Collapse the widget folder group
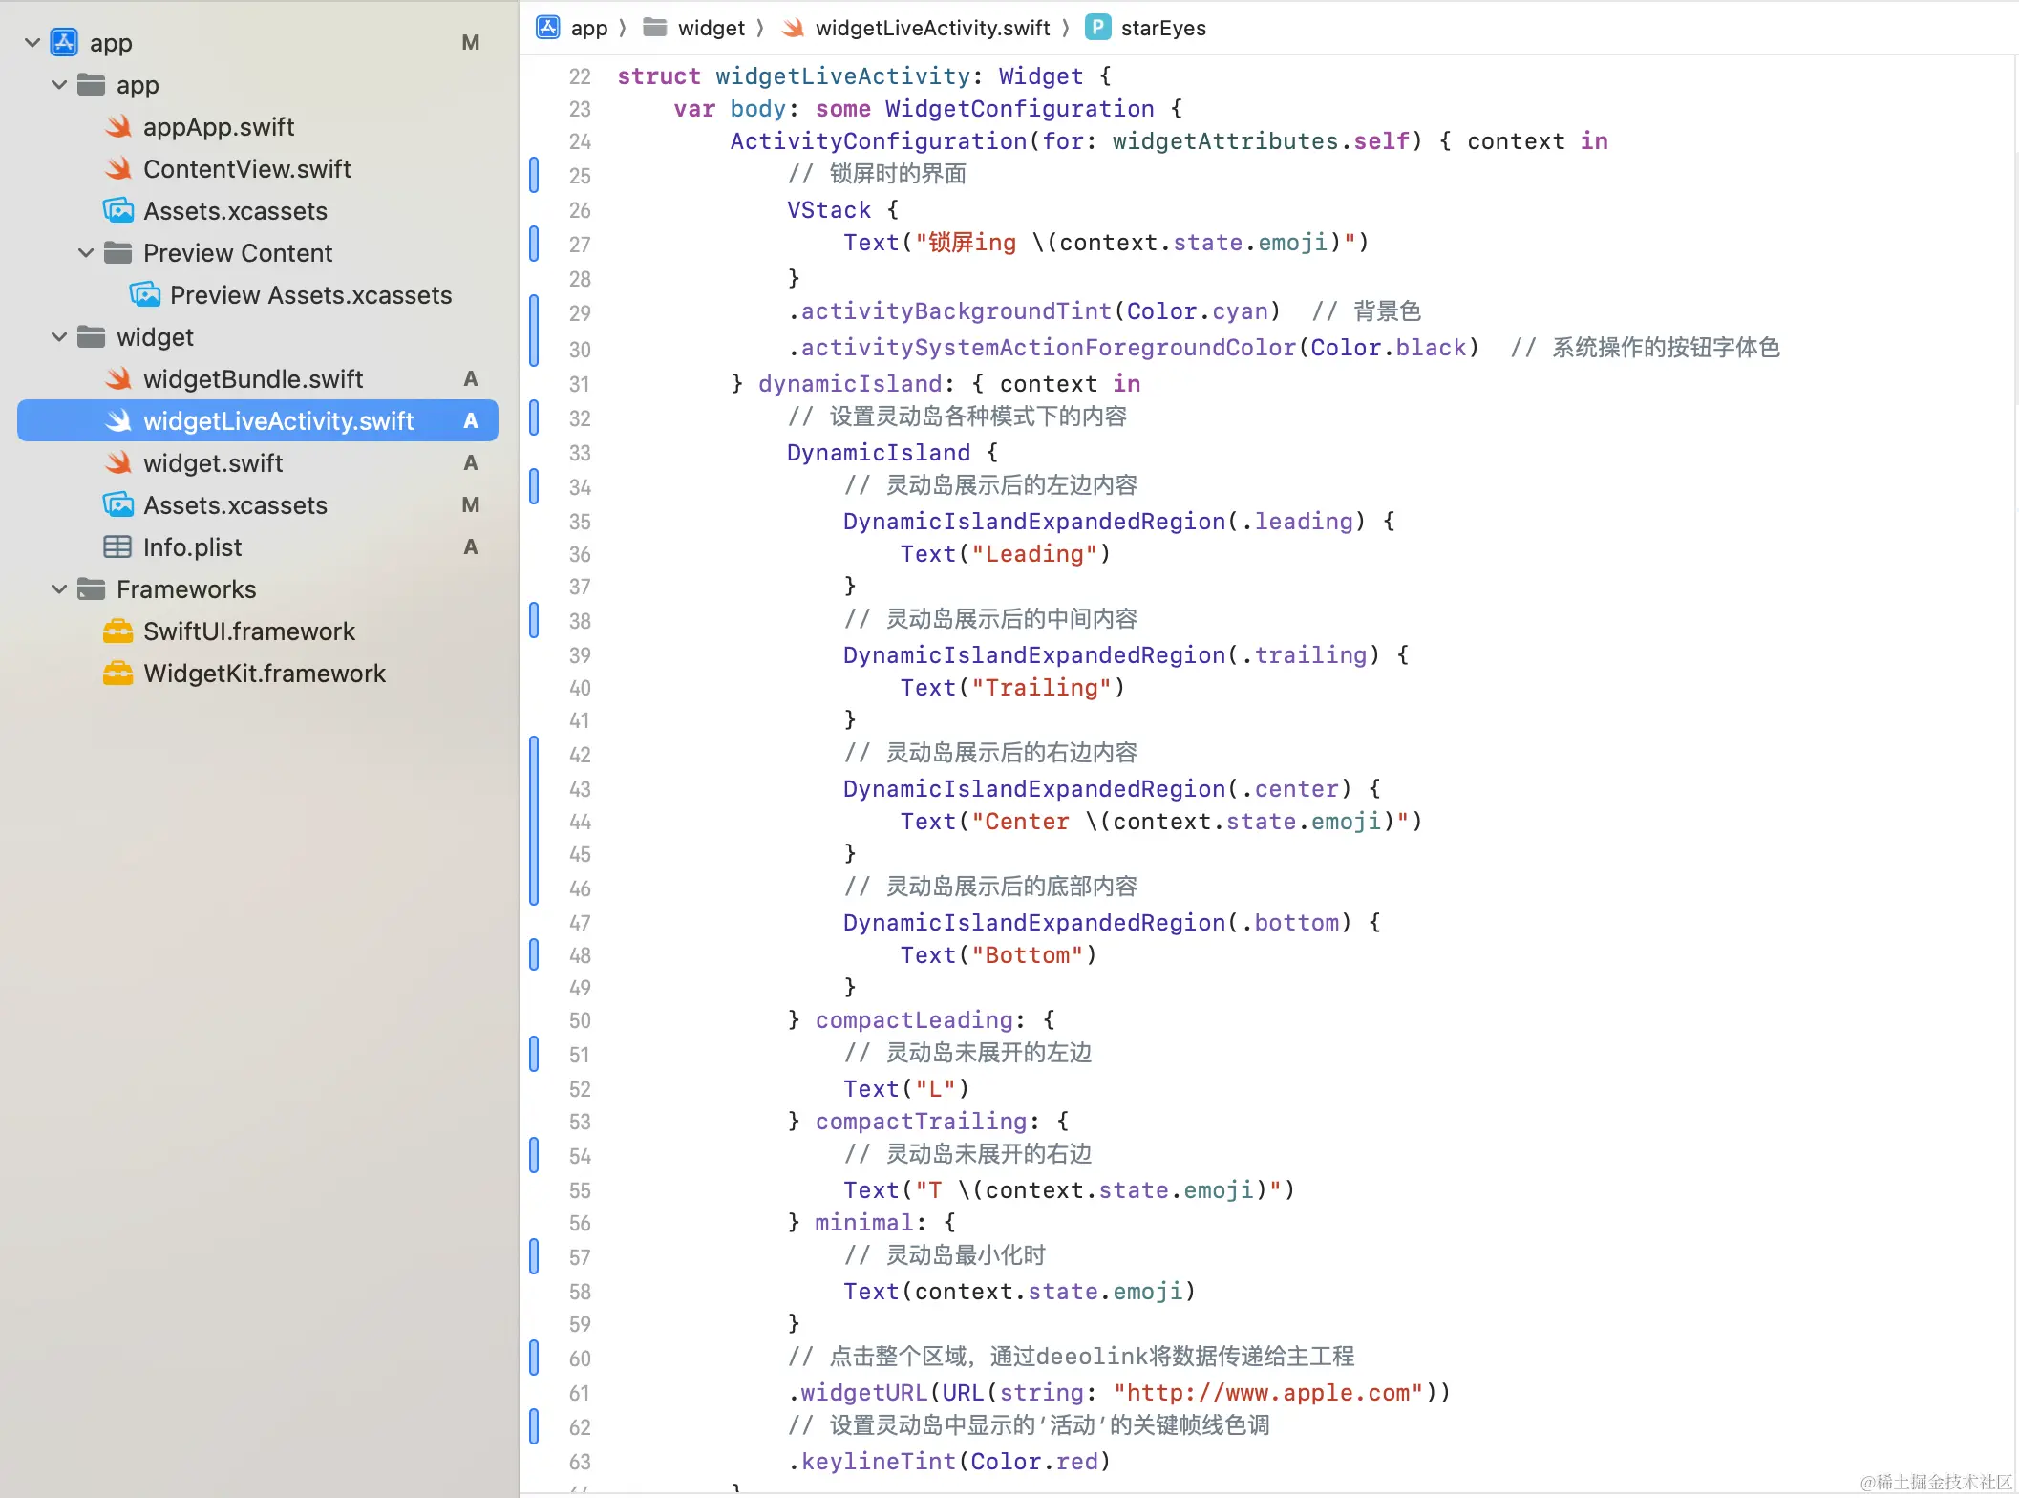The width and height of the screenshot is (2019, 1498). pos(59,337)
